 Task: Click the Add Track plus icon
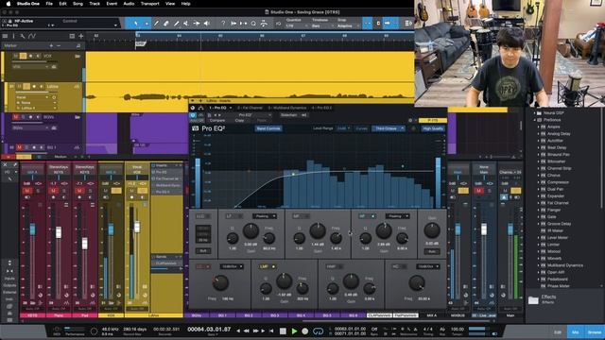(81, 36)
